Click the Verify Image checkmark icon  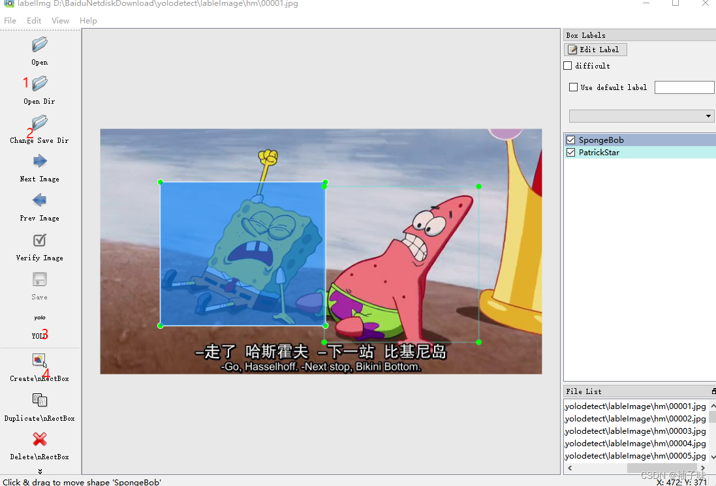[x=40, y=240]
